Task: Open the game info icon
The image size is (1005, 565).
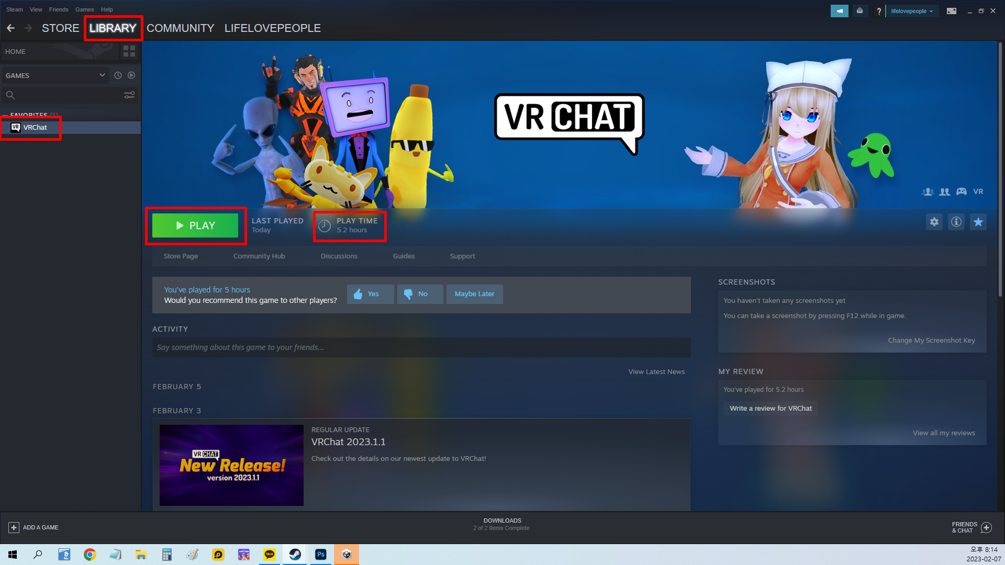Action: point(956,222)
